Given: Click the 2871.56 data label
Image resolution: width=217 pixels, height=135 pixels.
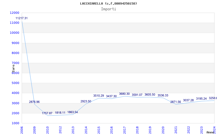Looking at the screenshot, I should (x=175, y=102).
